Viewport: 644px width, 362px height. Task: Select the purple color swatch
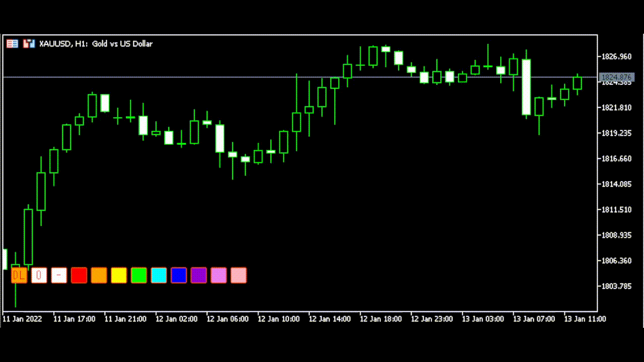point(199,276)
